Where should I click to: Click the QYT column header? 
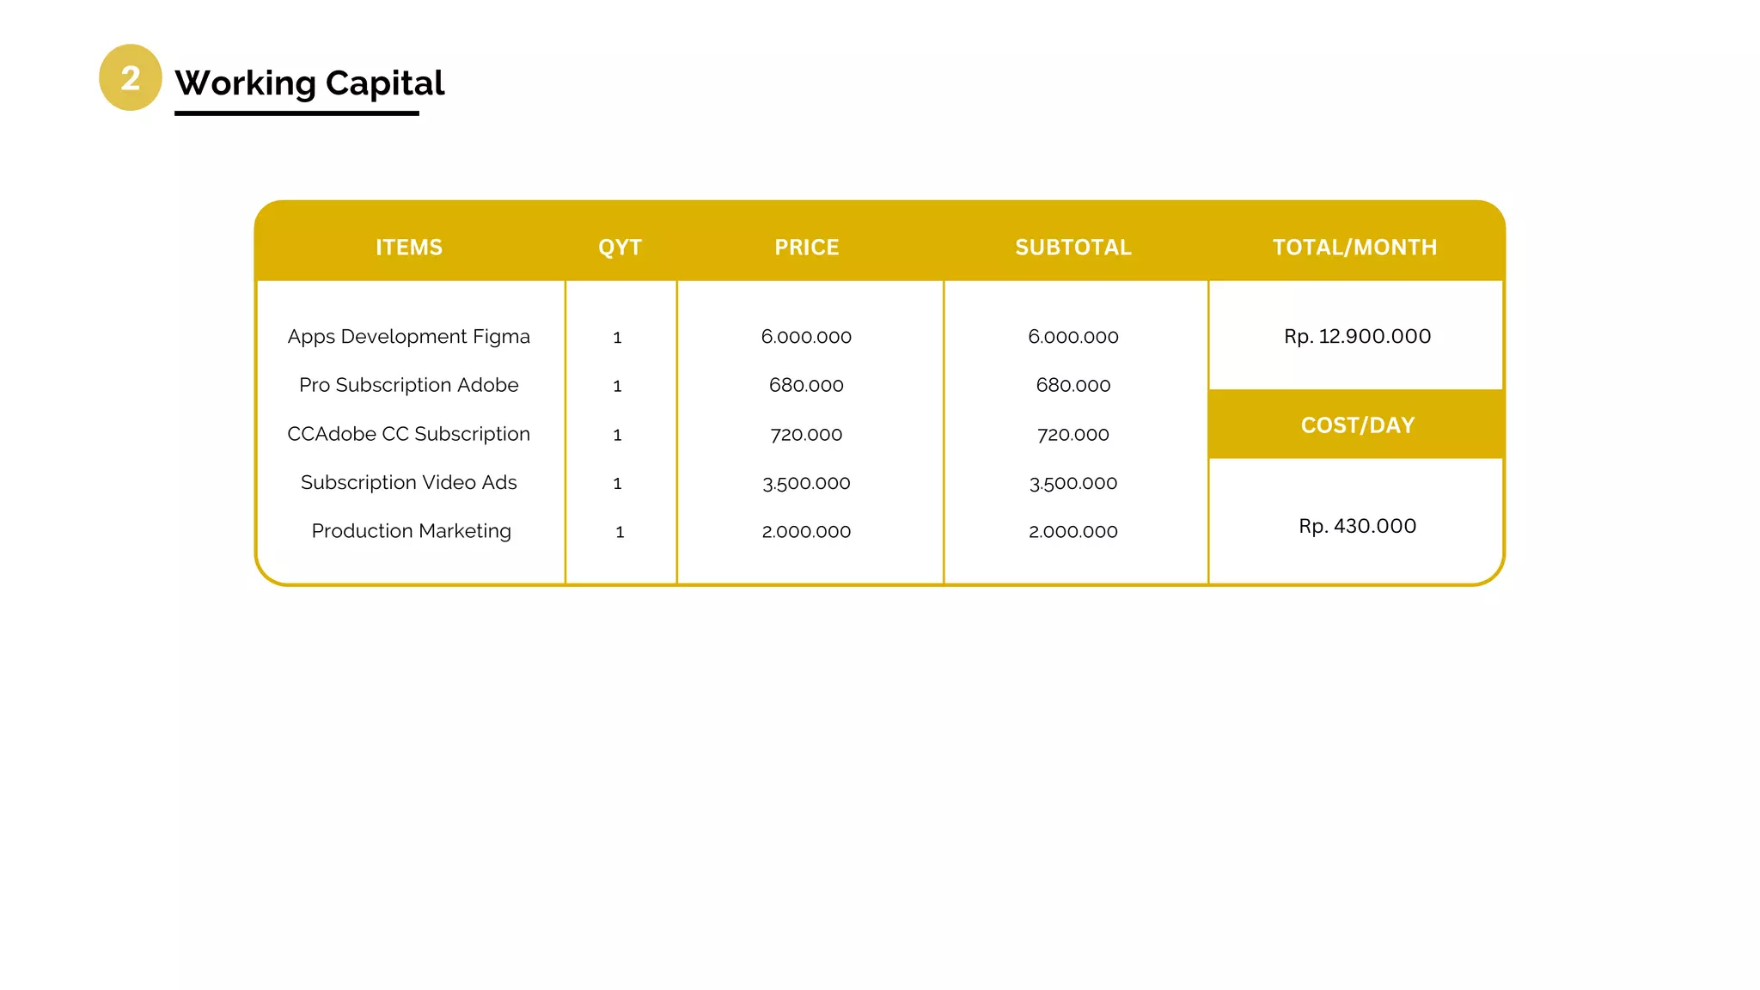(620, 247)
